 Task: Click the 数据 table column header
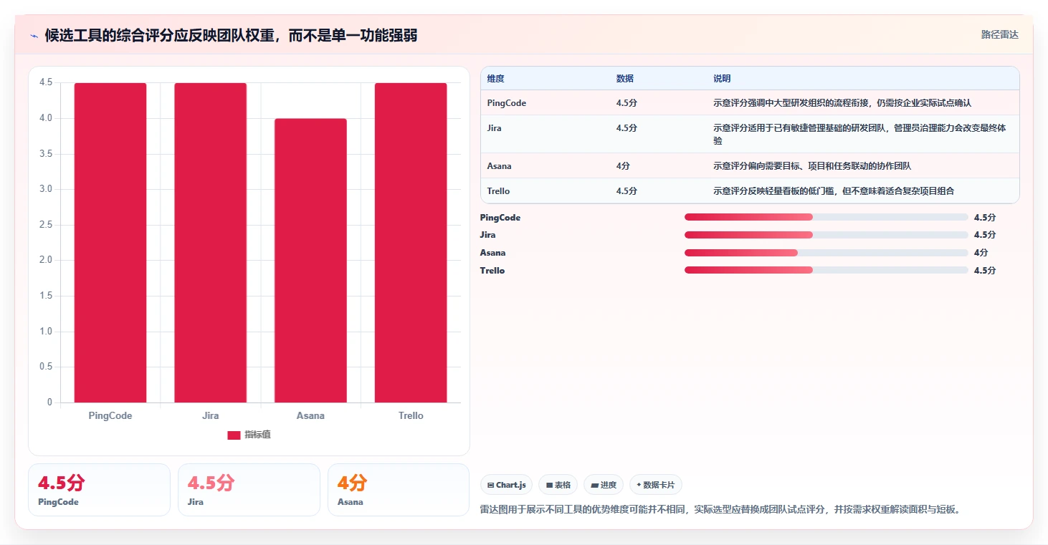(624, 79)
